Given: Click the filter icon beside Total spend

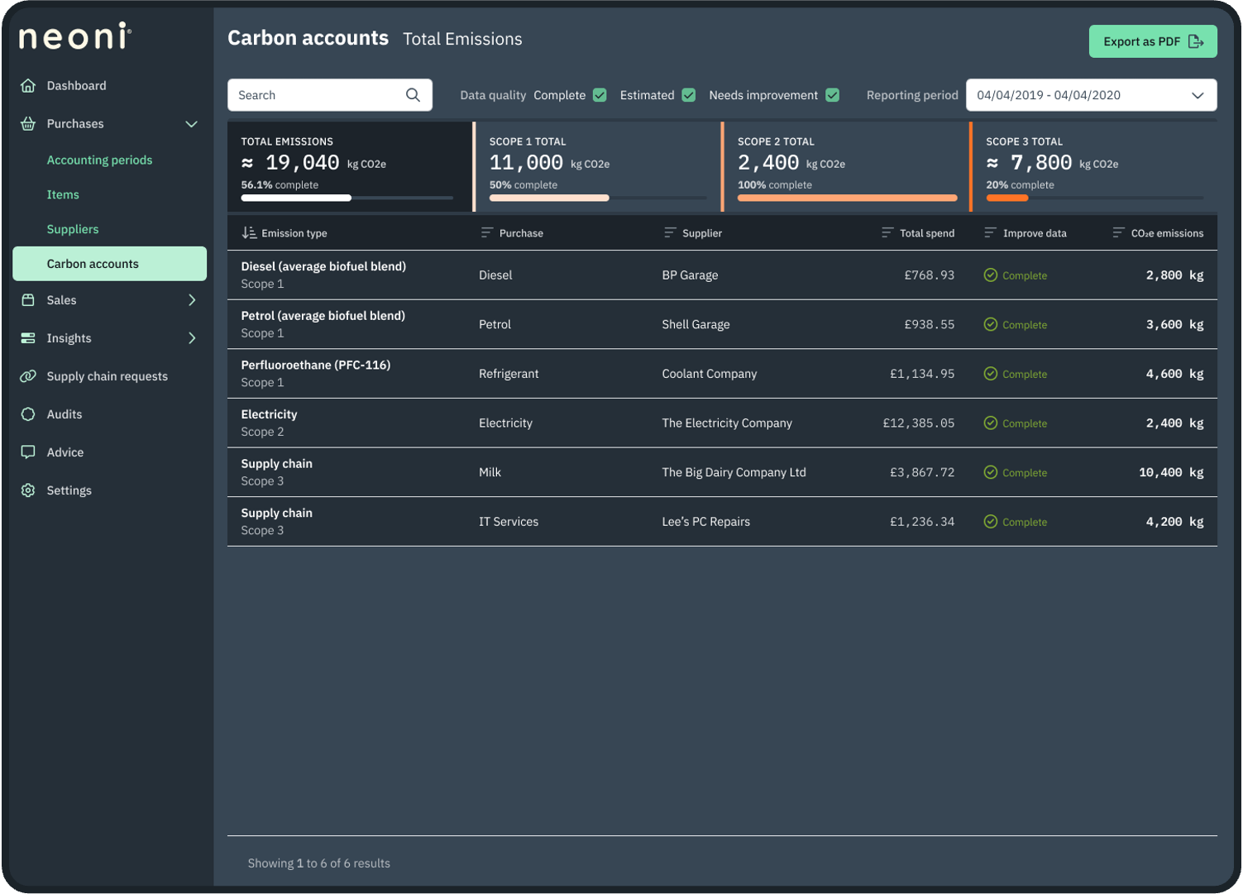Looking at the screenshot, I should (x=887, y=233).
